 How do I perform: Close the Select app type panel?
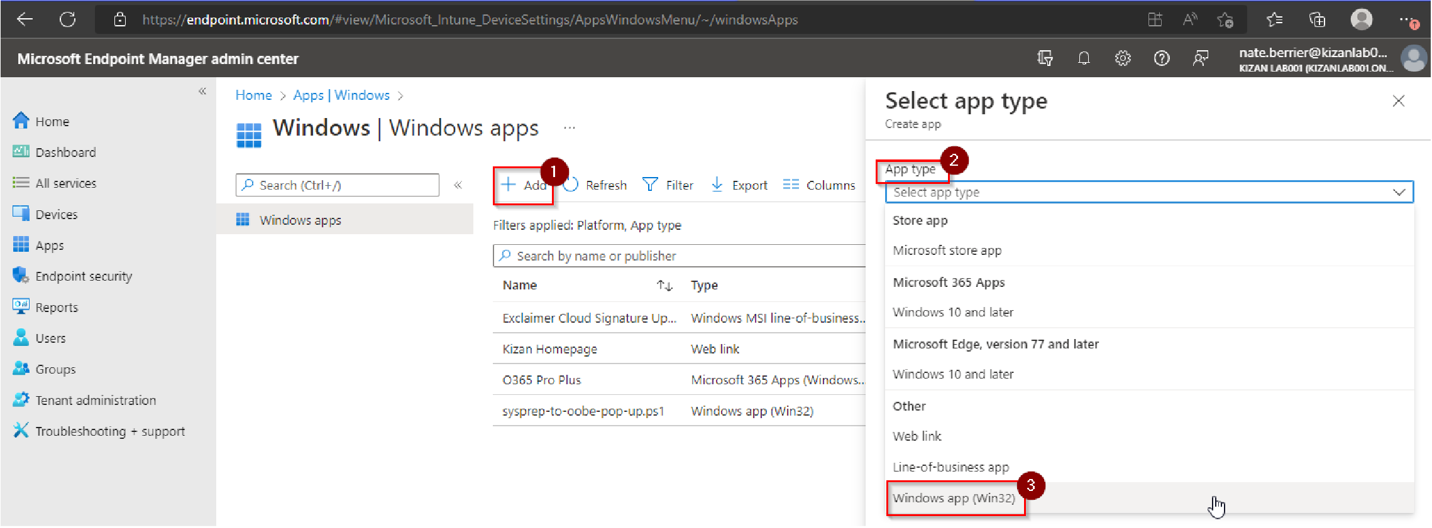tap(1398, 101)
